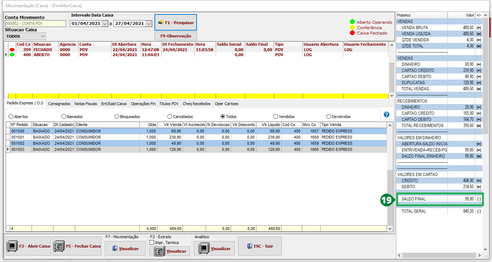The height and width of the screenshot is (262, 492).
Task: Select the Baixados radio button
Action: [x=64, y=117]
